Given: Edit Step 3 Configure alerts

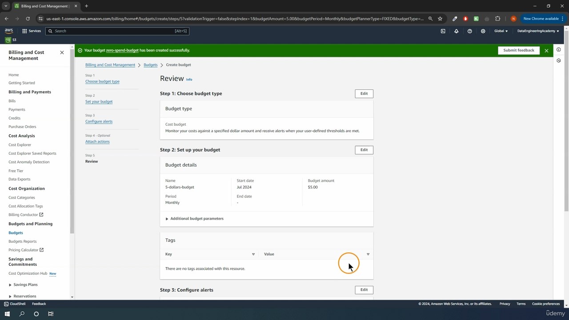Looking at the screenshot, I should coord(364,290).
